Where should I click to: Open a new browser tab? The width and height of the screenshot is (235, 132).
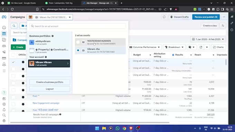pyautogui.click(x=121, y=3)
